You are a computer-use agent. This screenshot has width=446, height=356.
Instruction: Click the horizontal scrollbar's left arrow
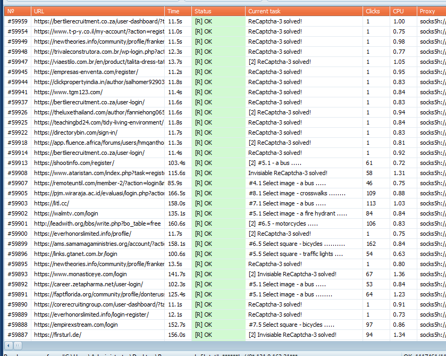click(9, 345)
